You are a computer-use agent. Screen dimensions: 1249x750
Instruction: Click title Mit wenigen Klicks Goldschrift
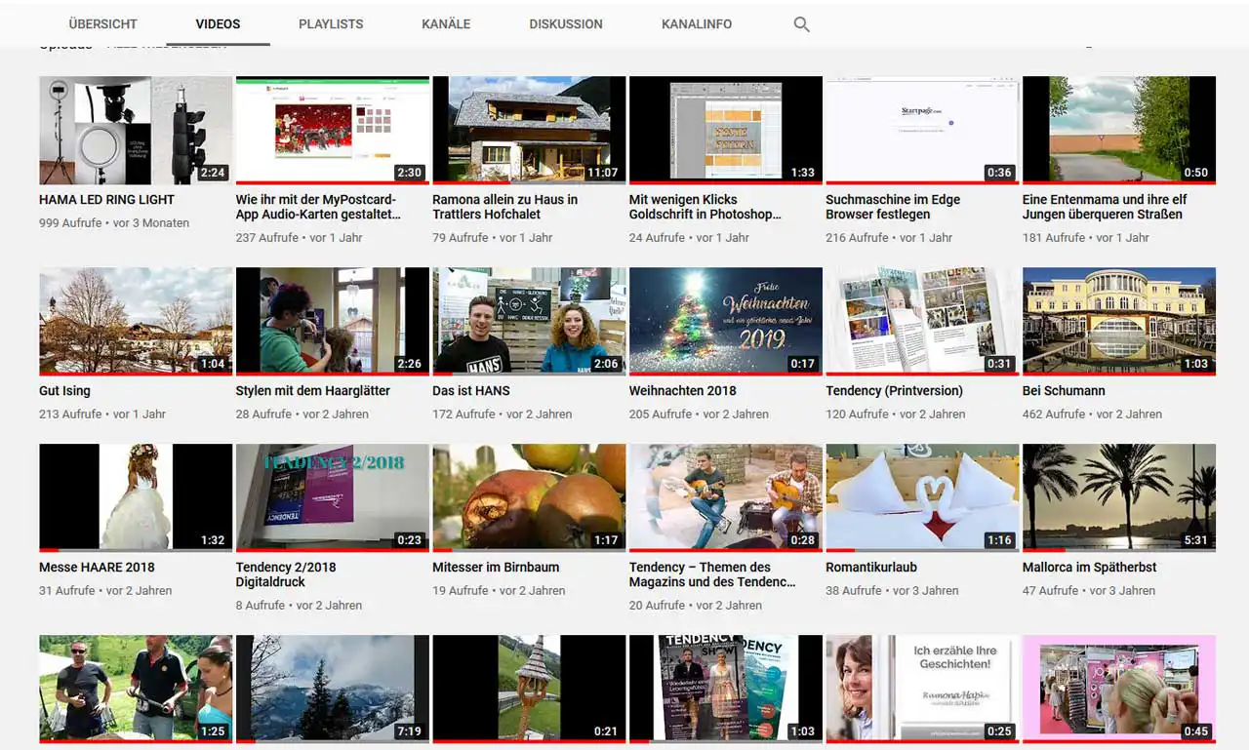pyautogui.click(x=705, y=207)
